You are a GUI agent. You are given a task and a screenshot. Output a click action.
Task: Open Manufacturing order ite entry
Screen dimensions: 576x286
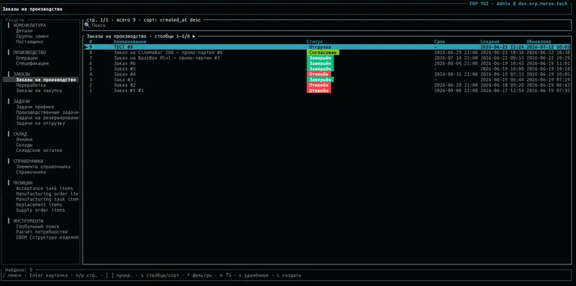47,194
